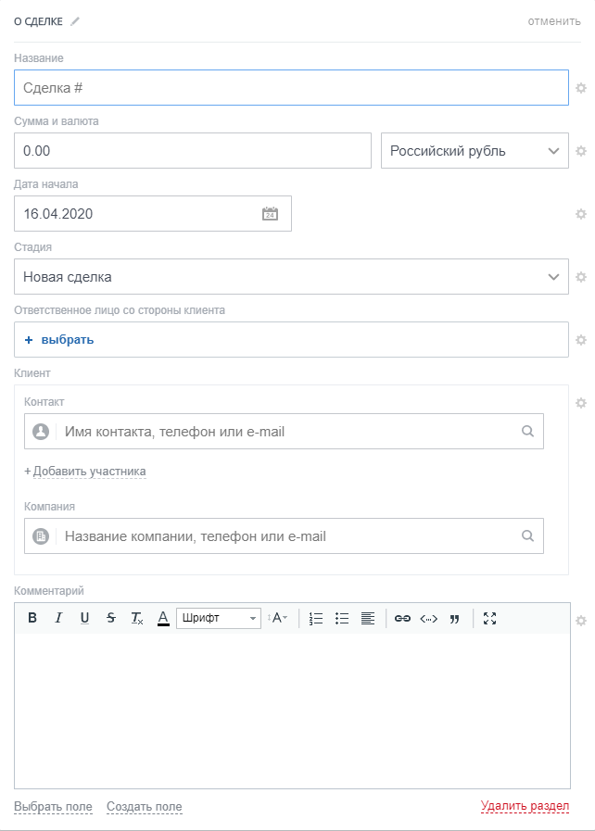Apply strikethrough in comment editor

[111, 618]
